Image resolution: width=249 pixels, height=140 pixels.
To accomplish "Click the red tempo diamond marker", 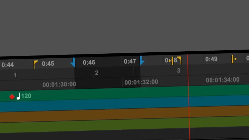I will click(12, 97).
